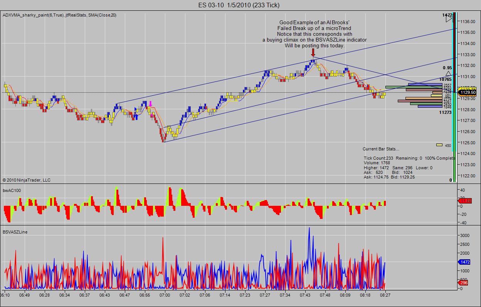Click the 08:27 time axis label
Image resolution: width=481 pixels, height=307 pixels.
coord(385,295)
